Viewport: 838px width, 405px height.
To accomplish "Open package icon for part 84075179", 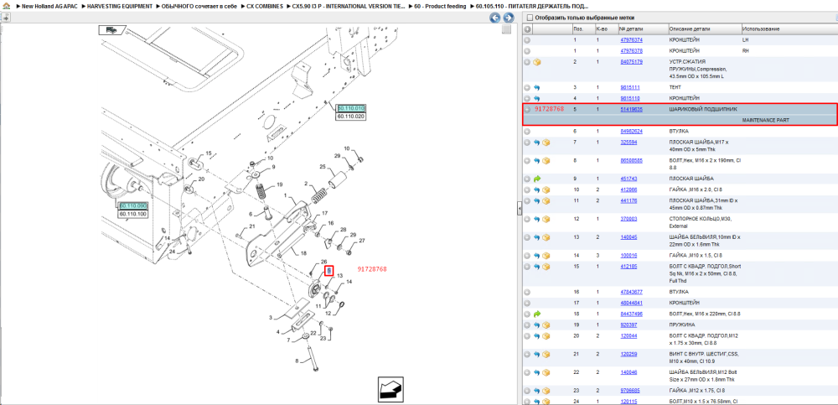I will pyautogui.click(x=537, y=62).
